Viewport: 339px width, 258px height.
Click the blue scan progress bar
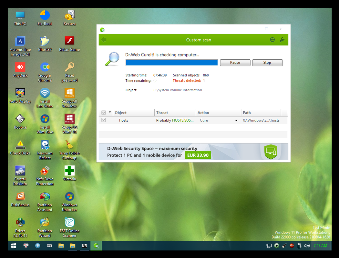pyautogui.click(x=172, y=63)
